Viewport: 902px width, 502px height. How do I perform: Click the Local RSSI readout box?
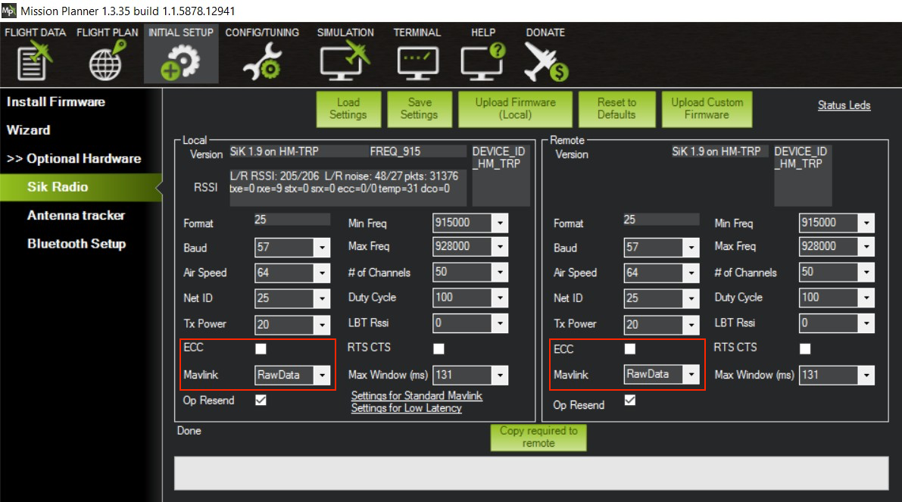click(348, 187)
